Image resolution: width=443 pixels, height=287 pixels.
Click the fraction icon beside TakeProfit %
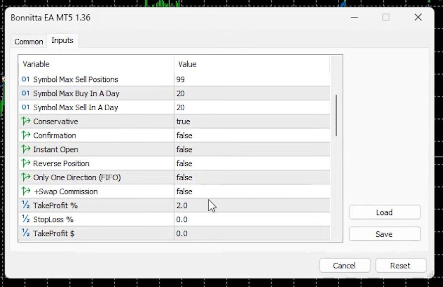(26, 206)
